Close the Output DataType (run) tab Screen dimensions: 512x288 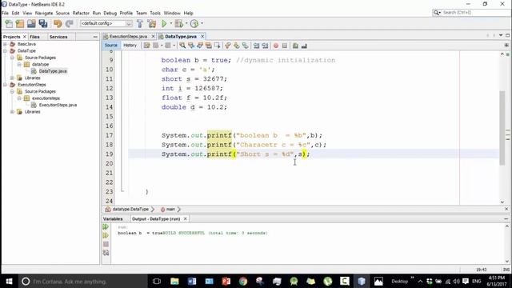click(185, 218)
